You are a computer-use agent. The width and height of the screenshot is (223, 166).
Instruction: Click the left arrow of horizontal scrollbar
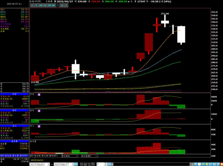112,164
